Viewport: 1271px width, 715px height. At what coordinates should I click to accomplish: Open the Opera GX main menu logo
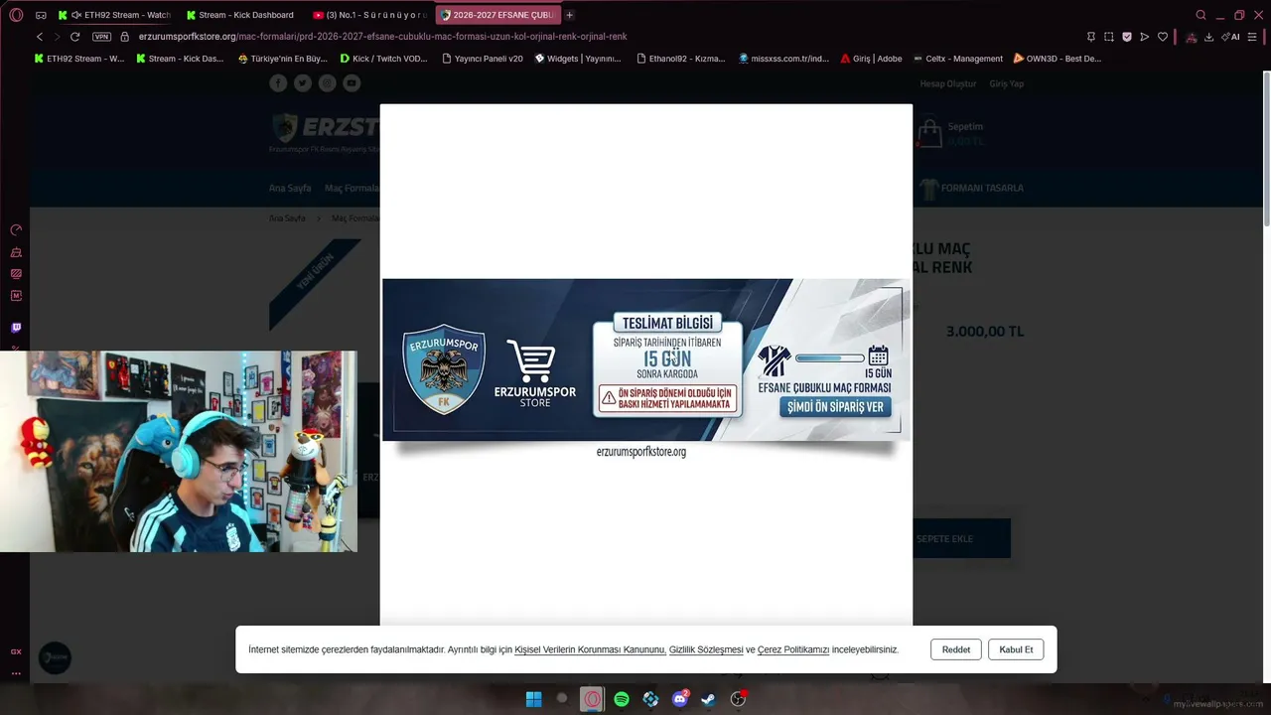pos(16,15)
